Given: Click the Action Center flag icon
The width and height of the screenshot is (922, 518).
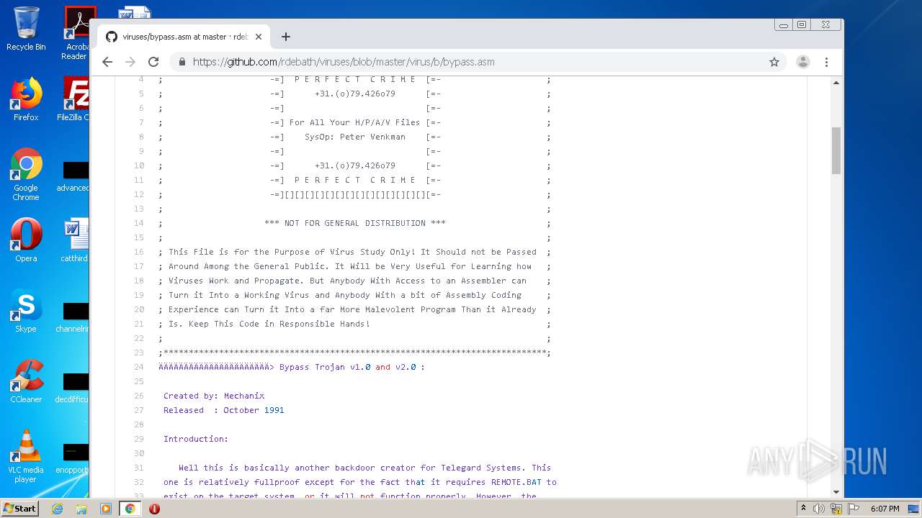Looking at the screenshot, I should [x=854, y=509].
